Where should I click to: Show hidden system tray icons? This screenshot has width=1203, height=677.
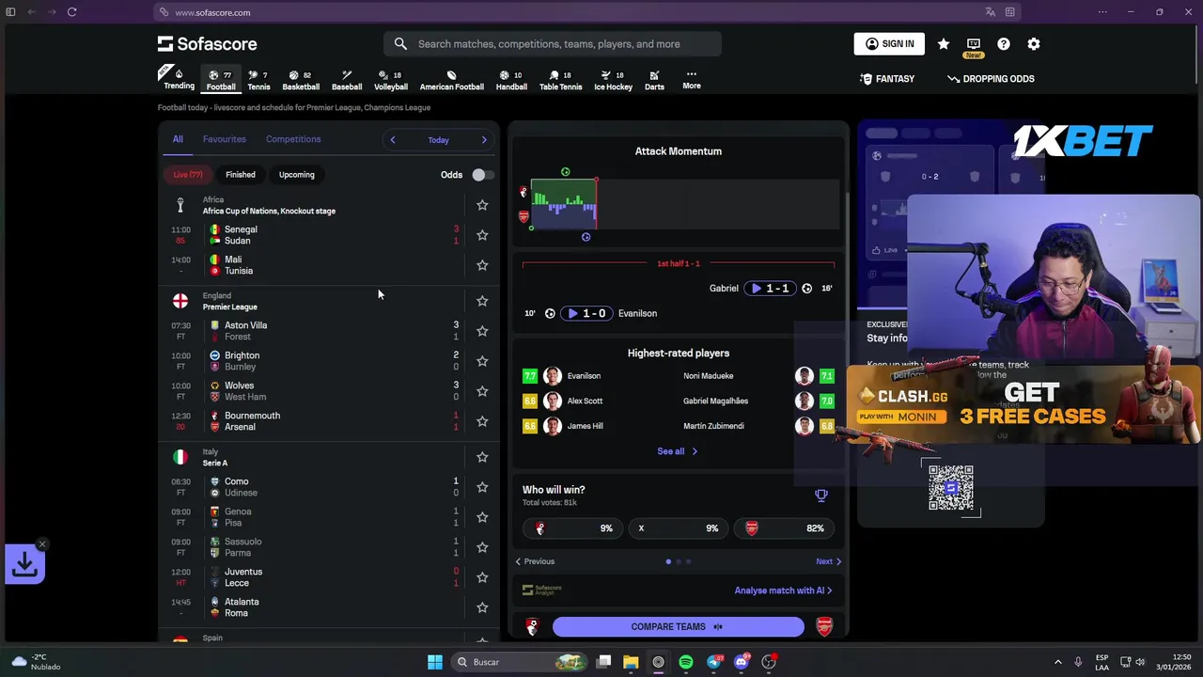point(1057,662)
